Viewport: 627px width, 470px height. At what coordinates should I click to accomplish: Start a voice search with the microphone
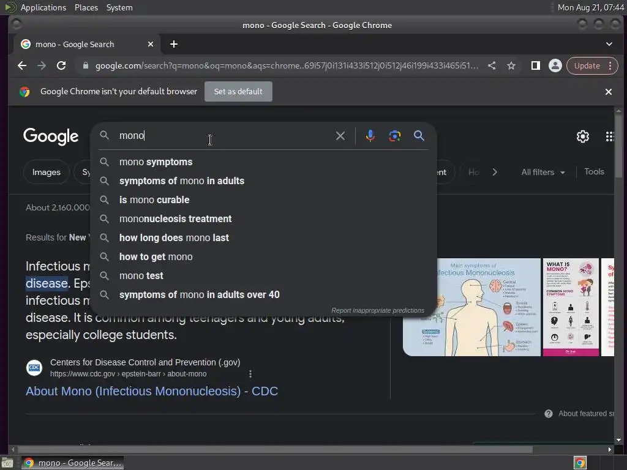(370, 136)
